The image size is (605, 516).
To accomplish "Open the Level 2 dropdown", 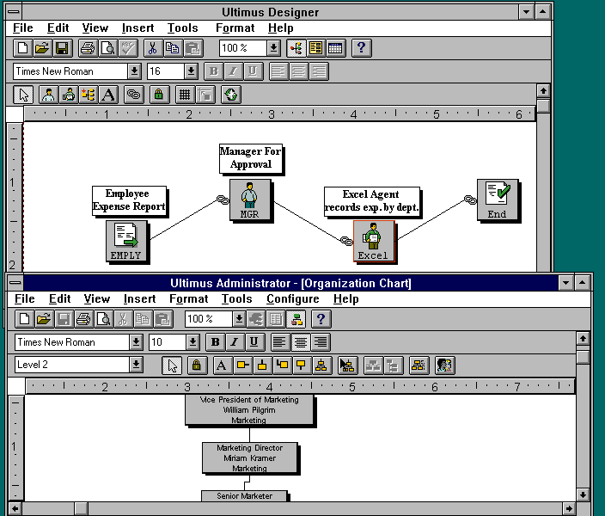I will coord(136,365).
